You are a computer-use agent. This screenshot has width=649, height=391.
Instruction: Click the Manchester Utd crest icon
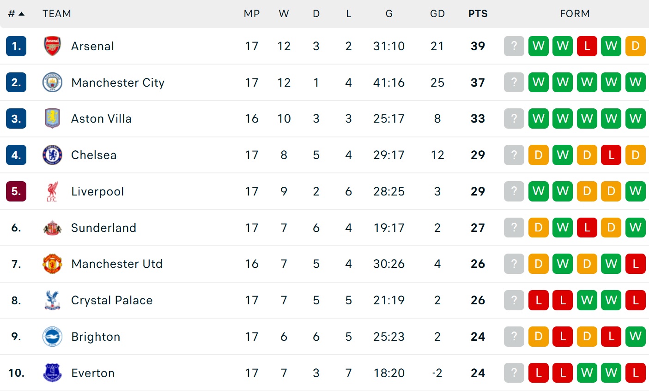pos(52,264)
